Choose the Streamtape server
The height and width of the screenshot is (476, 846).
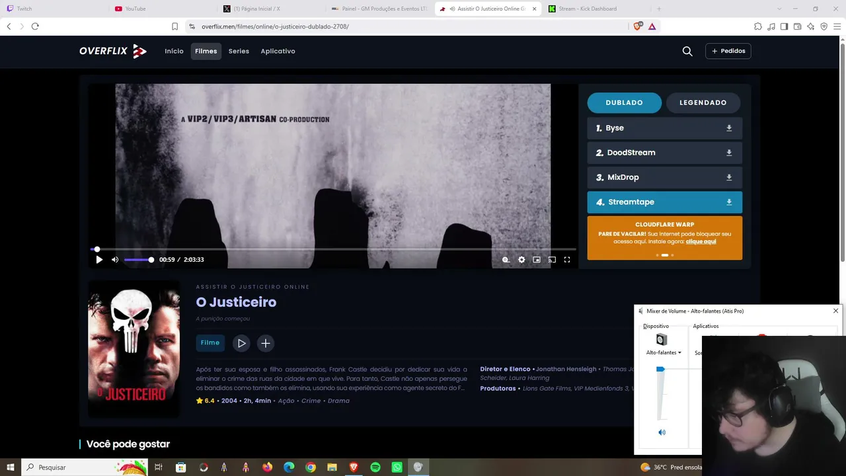click(x=665, y=202)
